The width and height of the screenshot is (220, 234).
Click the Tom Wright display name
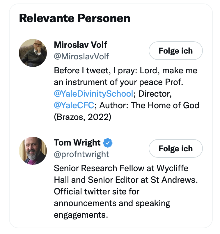77,143
